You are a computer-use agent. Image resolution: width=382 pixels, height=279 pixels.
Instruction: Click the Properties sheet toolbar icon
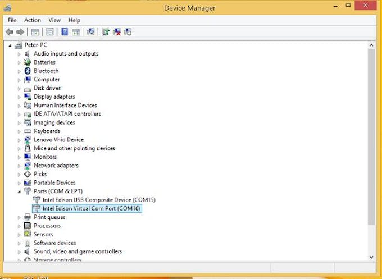point(49,31)
